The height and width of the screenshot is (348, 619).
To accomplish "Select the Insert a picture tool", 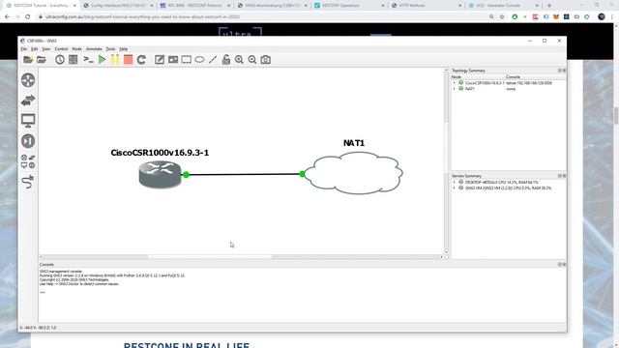I will [173, 60].
